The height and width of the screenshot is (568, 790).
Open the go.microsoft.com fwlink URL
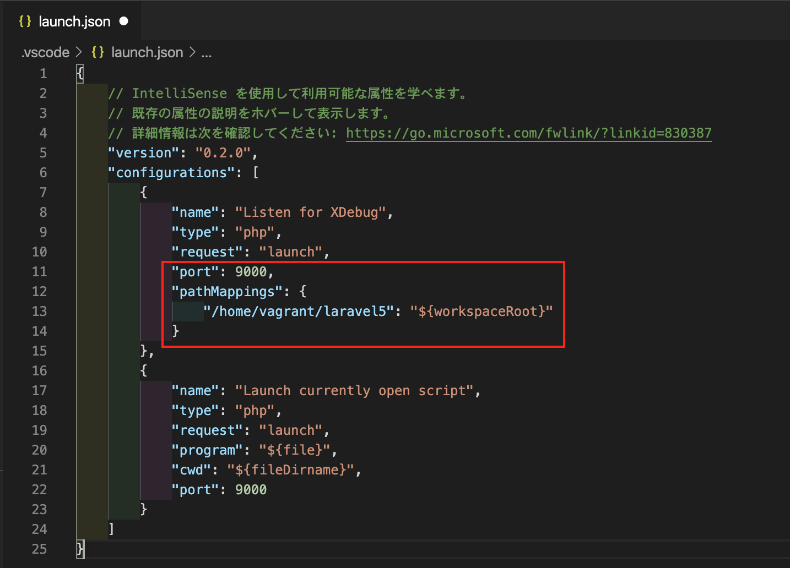[529, 133]
